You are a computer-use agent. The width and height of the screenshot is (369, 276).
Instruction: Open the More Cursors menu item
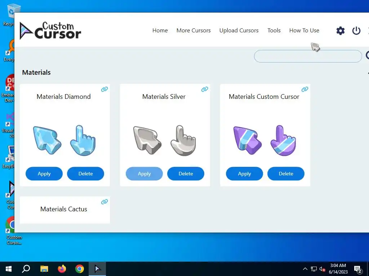[194, 31]
